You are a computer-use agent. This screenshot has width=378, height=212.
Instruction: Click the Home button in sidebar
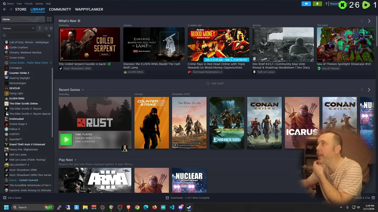[x=23, y=19]
